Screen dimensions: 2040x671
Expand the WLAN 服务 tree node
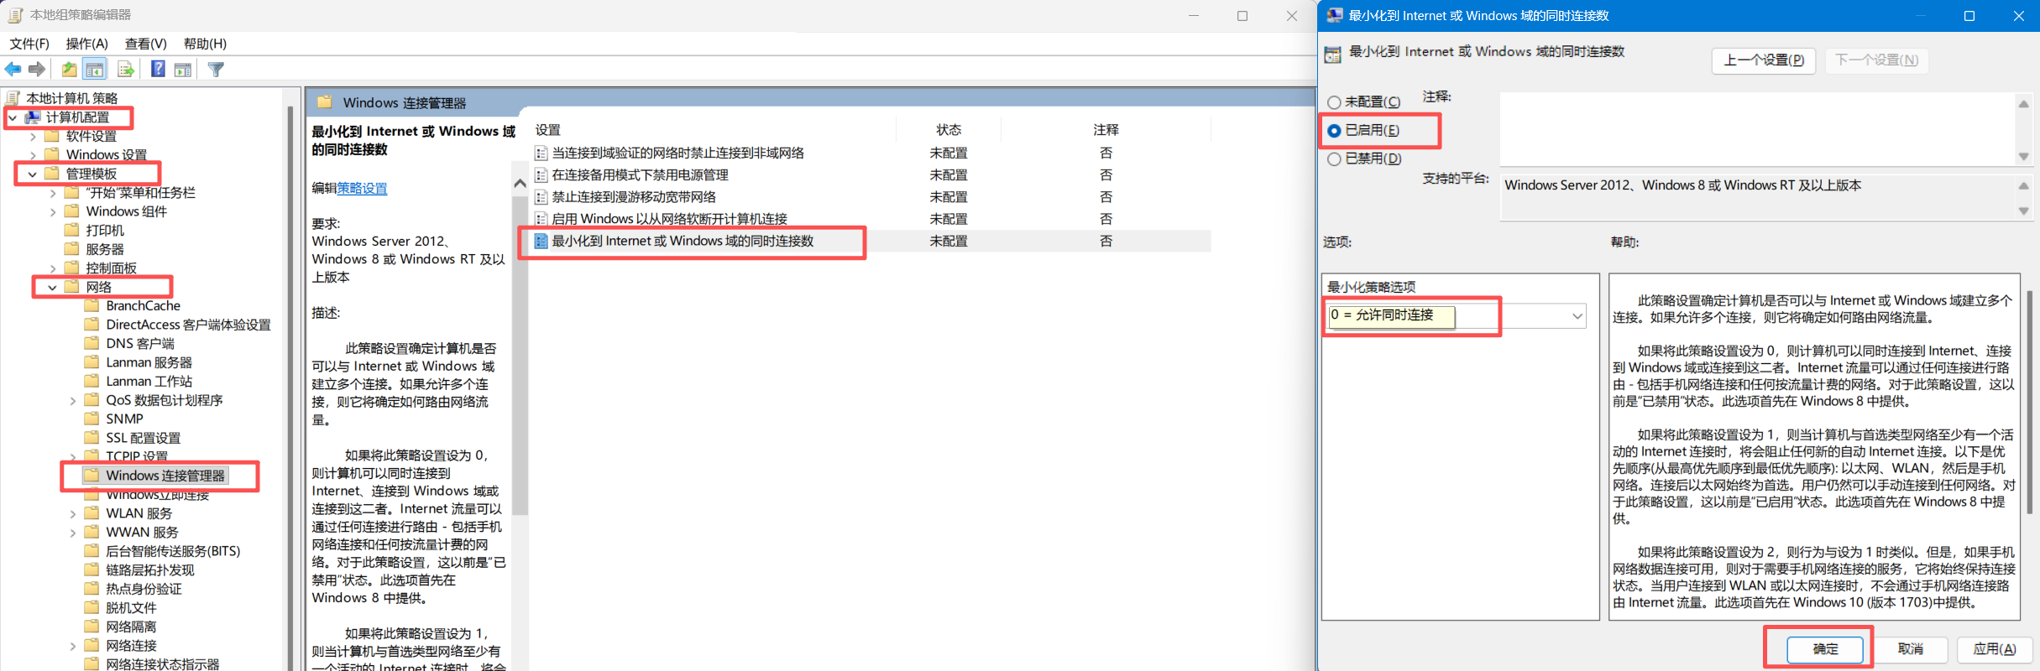(73, 514)
